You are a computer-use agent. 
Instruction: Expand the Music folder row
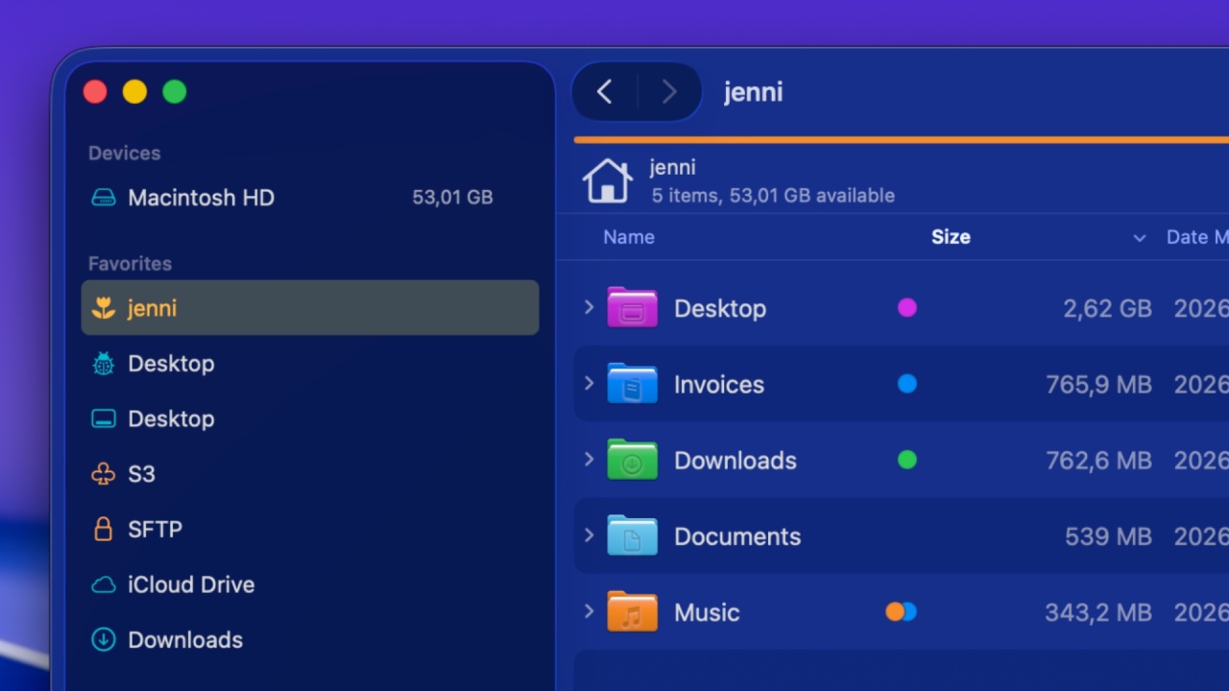(x=589, y=611)
